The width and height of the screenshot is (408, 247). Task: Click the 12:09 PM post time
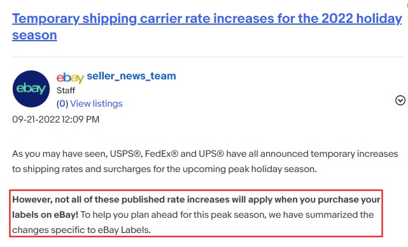(81, 119)
